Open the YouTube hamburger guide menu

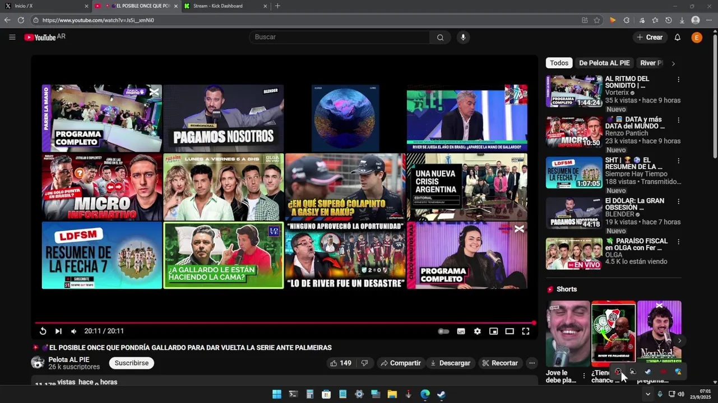coord(12,37)
